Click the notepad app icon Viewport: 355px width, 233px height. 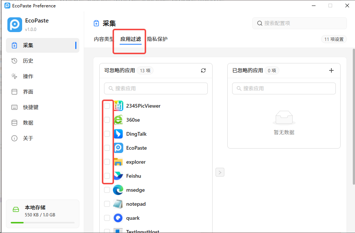pyautogui.click(x=118, y=204)
